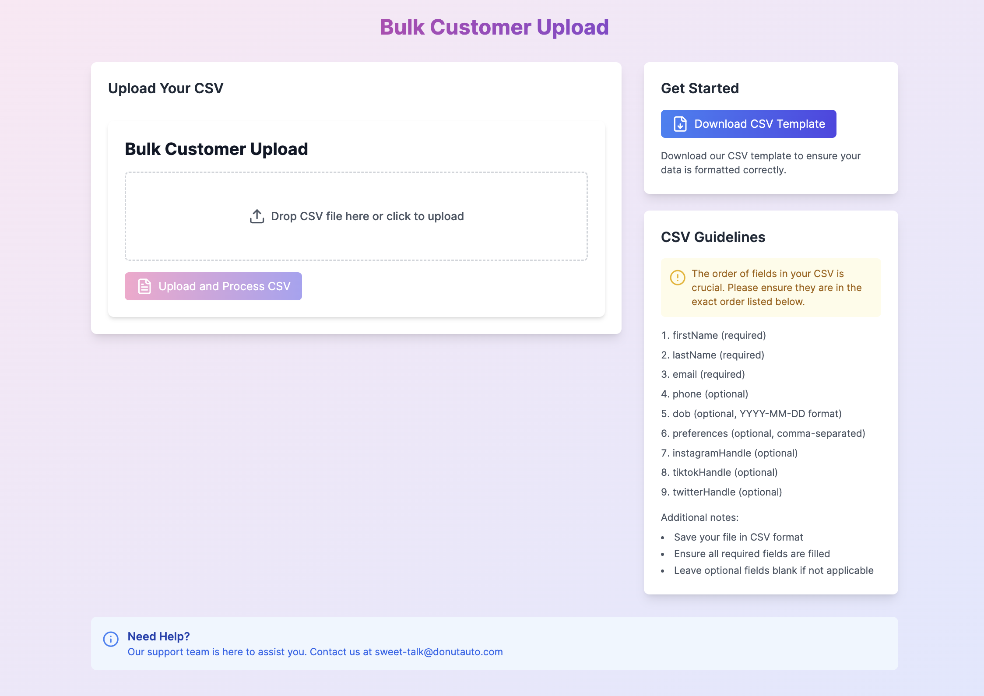The image size is (984, 696).
Task: Click the blue info icon near Need Help
Action: 111,639
